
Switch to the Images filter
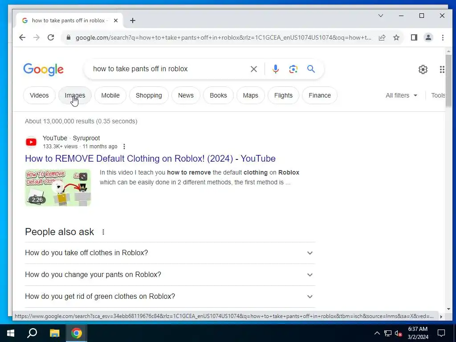coord(75,95)
